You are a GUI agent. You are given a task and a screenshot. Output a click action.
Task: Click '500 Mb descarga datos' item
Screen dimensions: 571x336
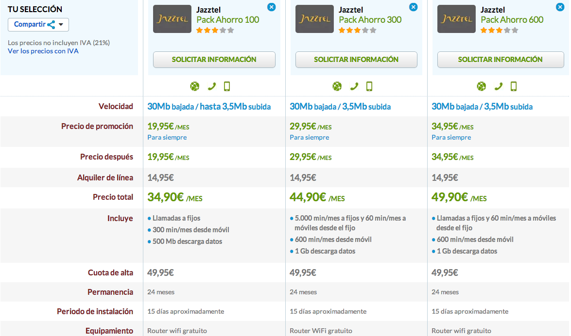[187, 241]
